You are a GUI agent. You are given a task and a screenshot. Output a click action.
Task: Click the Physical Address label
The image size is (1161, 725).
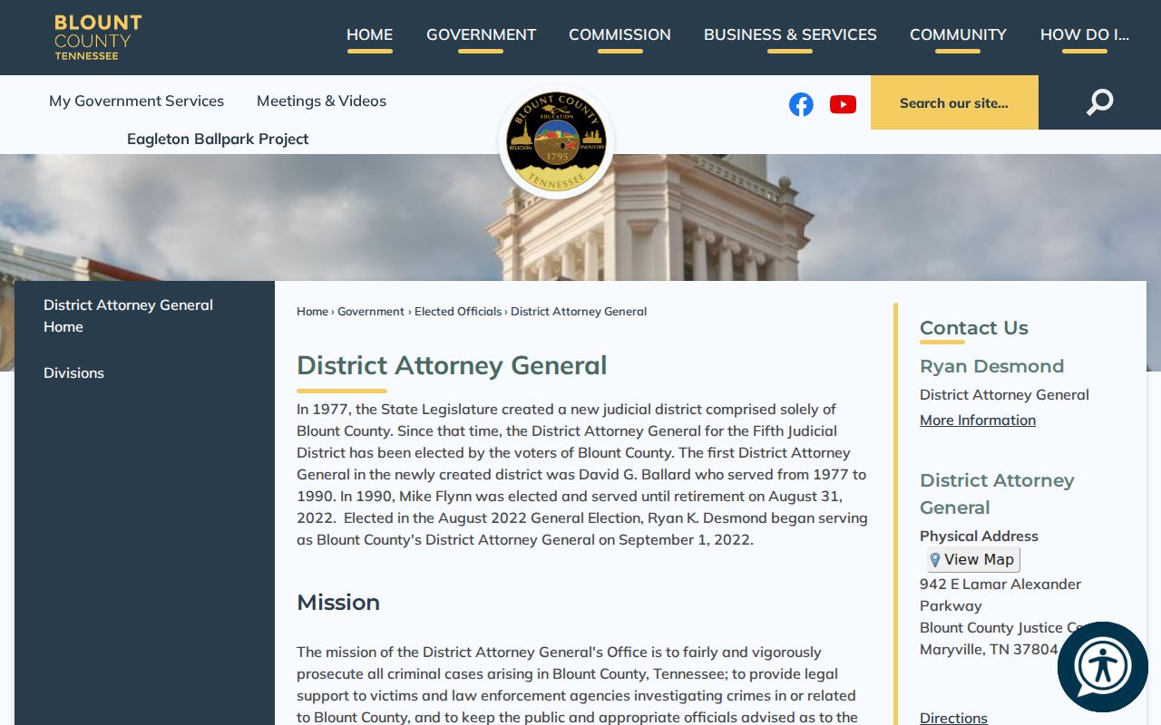(x=979, y=536)
